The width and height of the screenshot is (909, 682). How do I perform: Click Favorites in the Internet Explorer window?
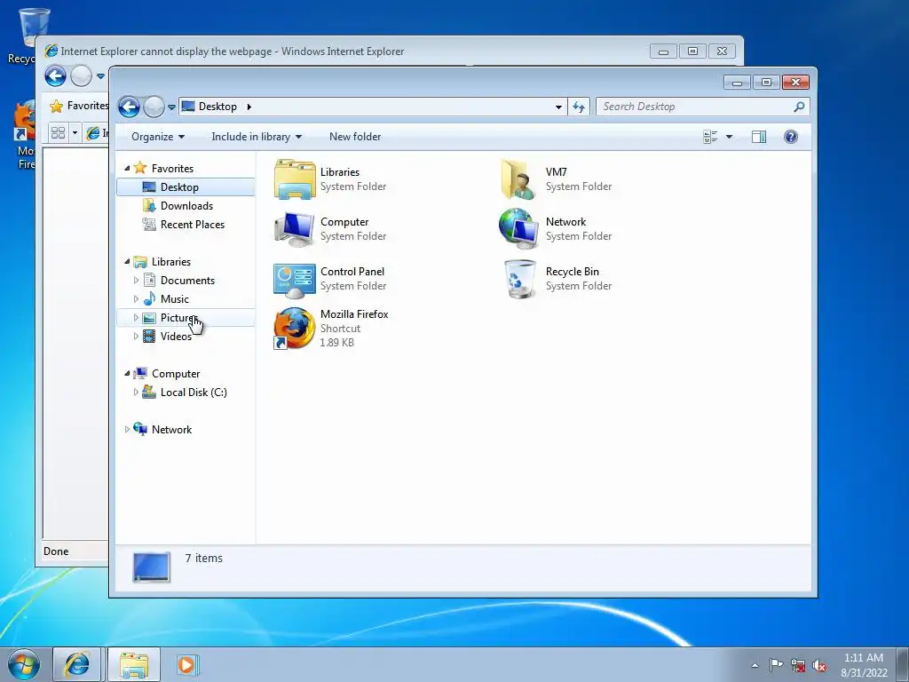(x=79, y=106)
